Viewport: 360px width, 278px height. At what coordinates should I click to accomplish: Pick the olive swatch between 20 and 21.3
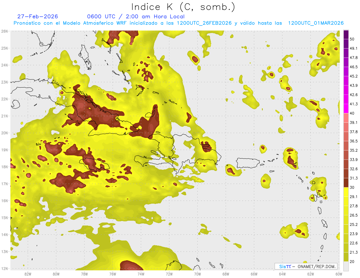click(346, 257)
